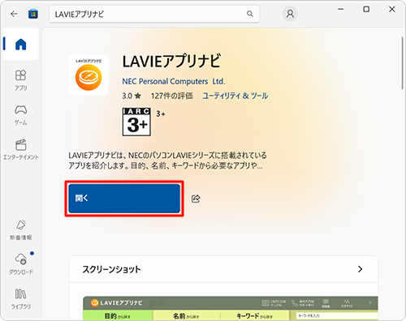The height and width of the screenshot is (321, 406).
Task: Open the user profile account icon
Action: (290, 14)
